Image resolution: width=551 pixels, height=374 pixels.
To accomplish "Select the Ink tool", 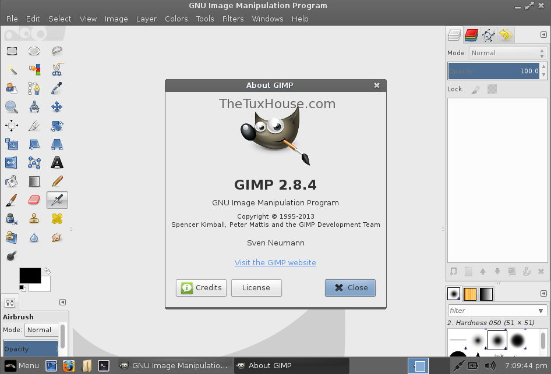I will pos(12,219).
